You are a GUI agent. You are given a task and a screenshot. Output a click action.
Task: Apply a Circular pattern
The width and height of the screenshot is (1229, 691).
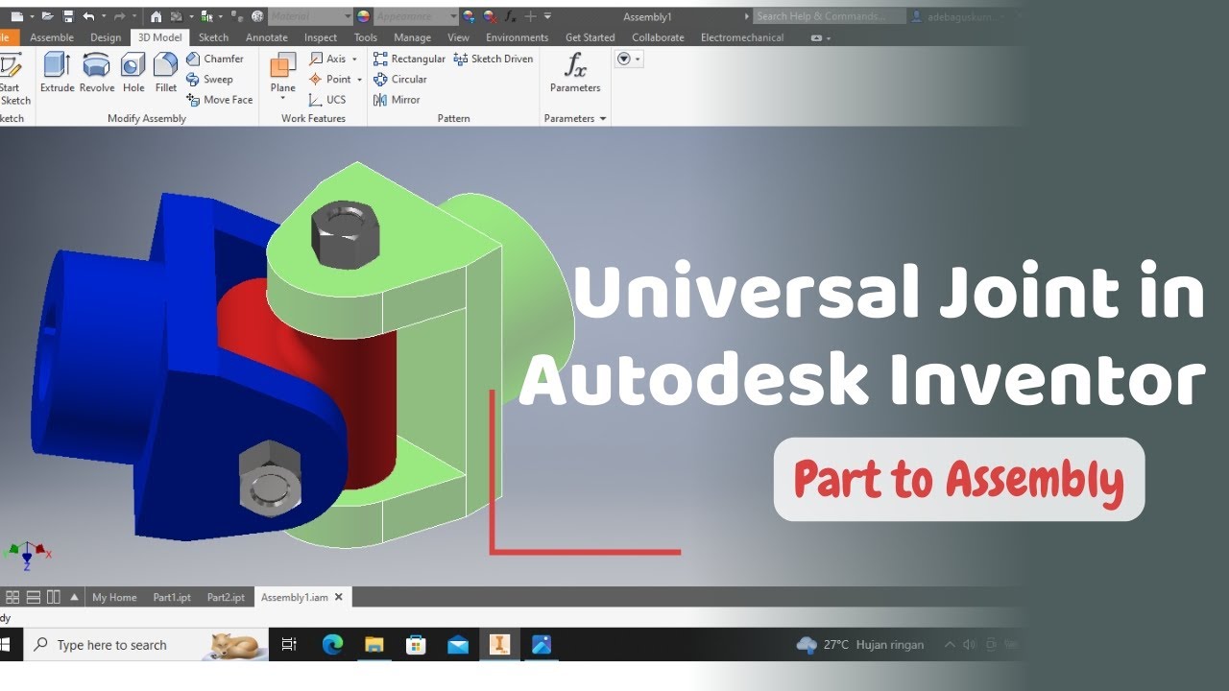400,80
